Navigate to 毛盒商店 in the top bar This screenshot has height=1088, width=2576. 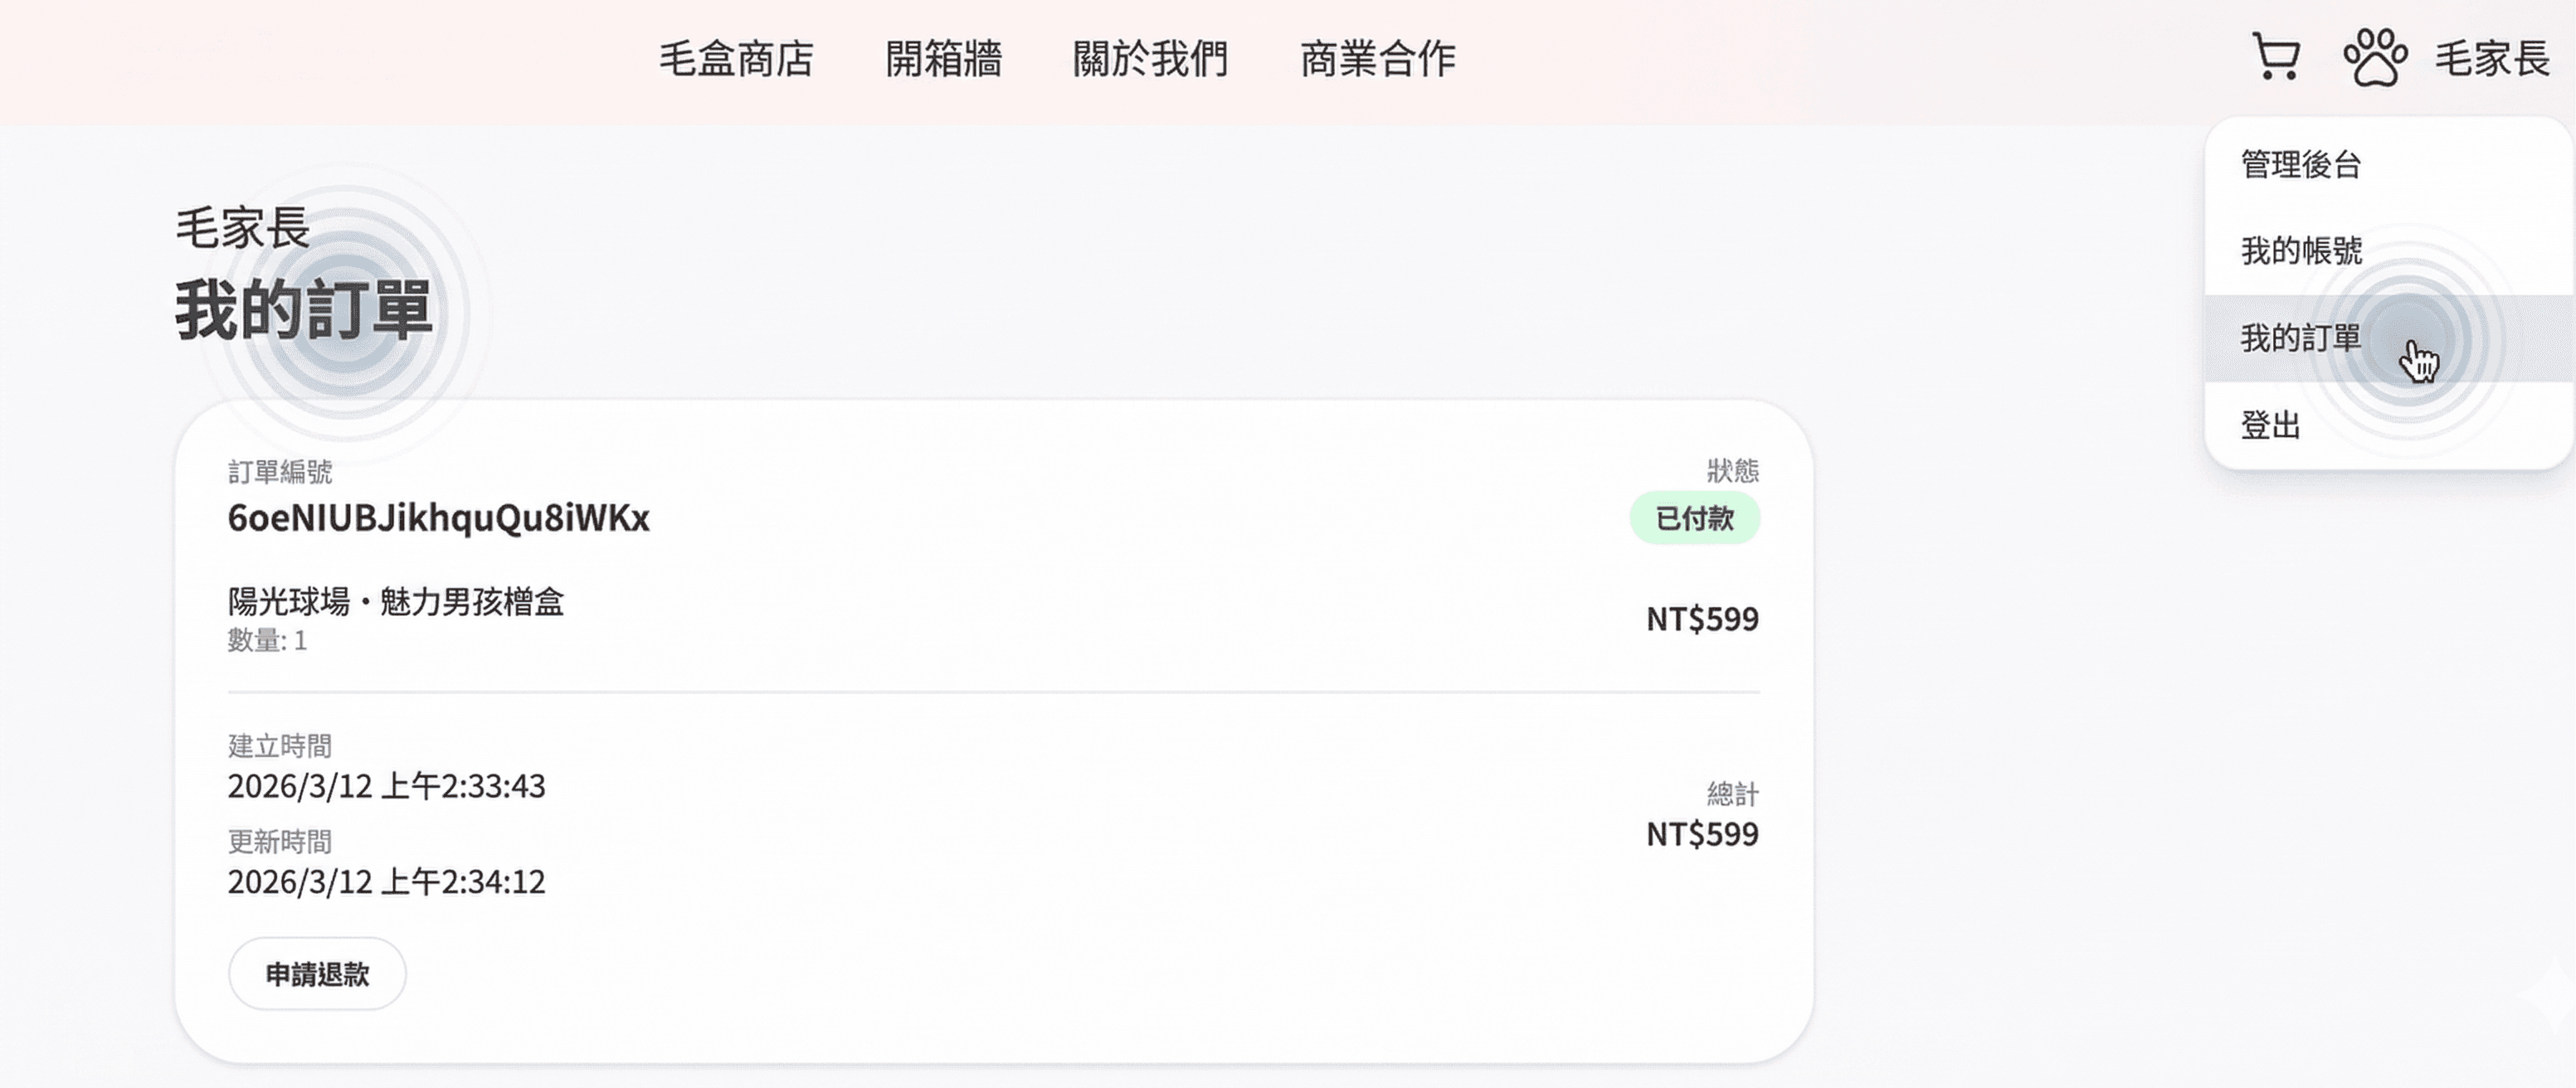737,60
